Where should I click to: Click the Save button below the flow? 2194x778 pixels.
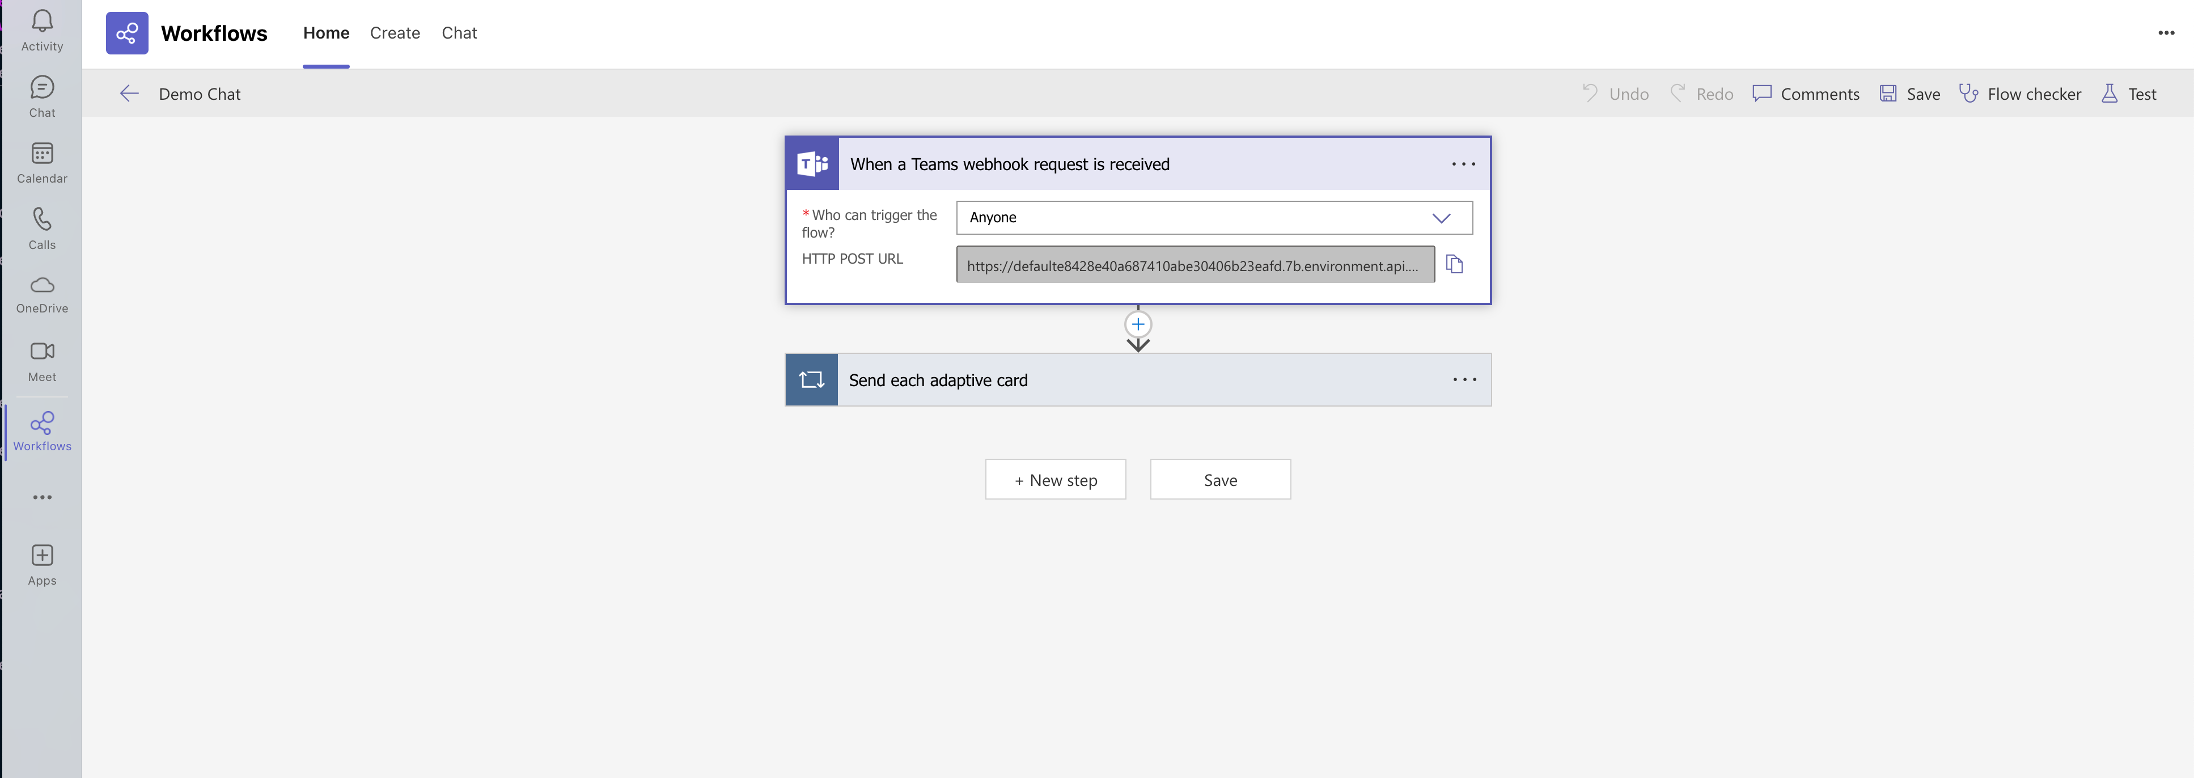pos(1219,480)
